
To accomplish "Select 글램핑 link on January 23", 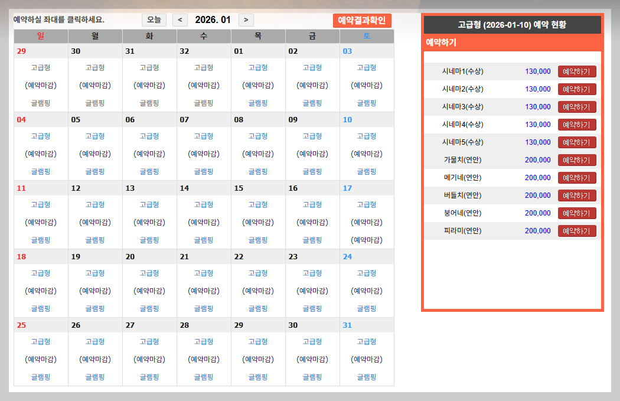I will 312,308.
